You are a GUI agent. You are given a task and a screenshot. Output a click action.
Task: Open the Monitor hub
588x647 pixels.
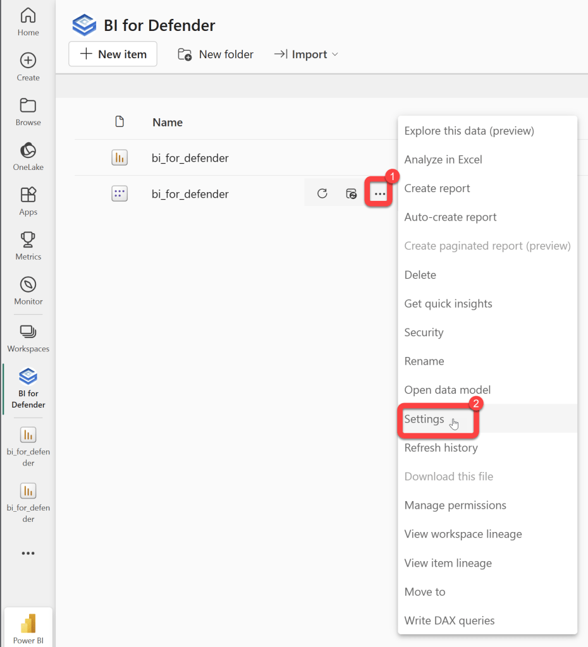click(x=28, y=291)
